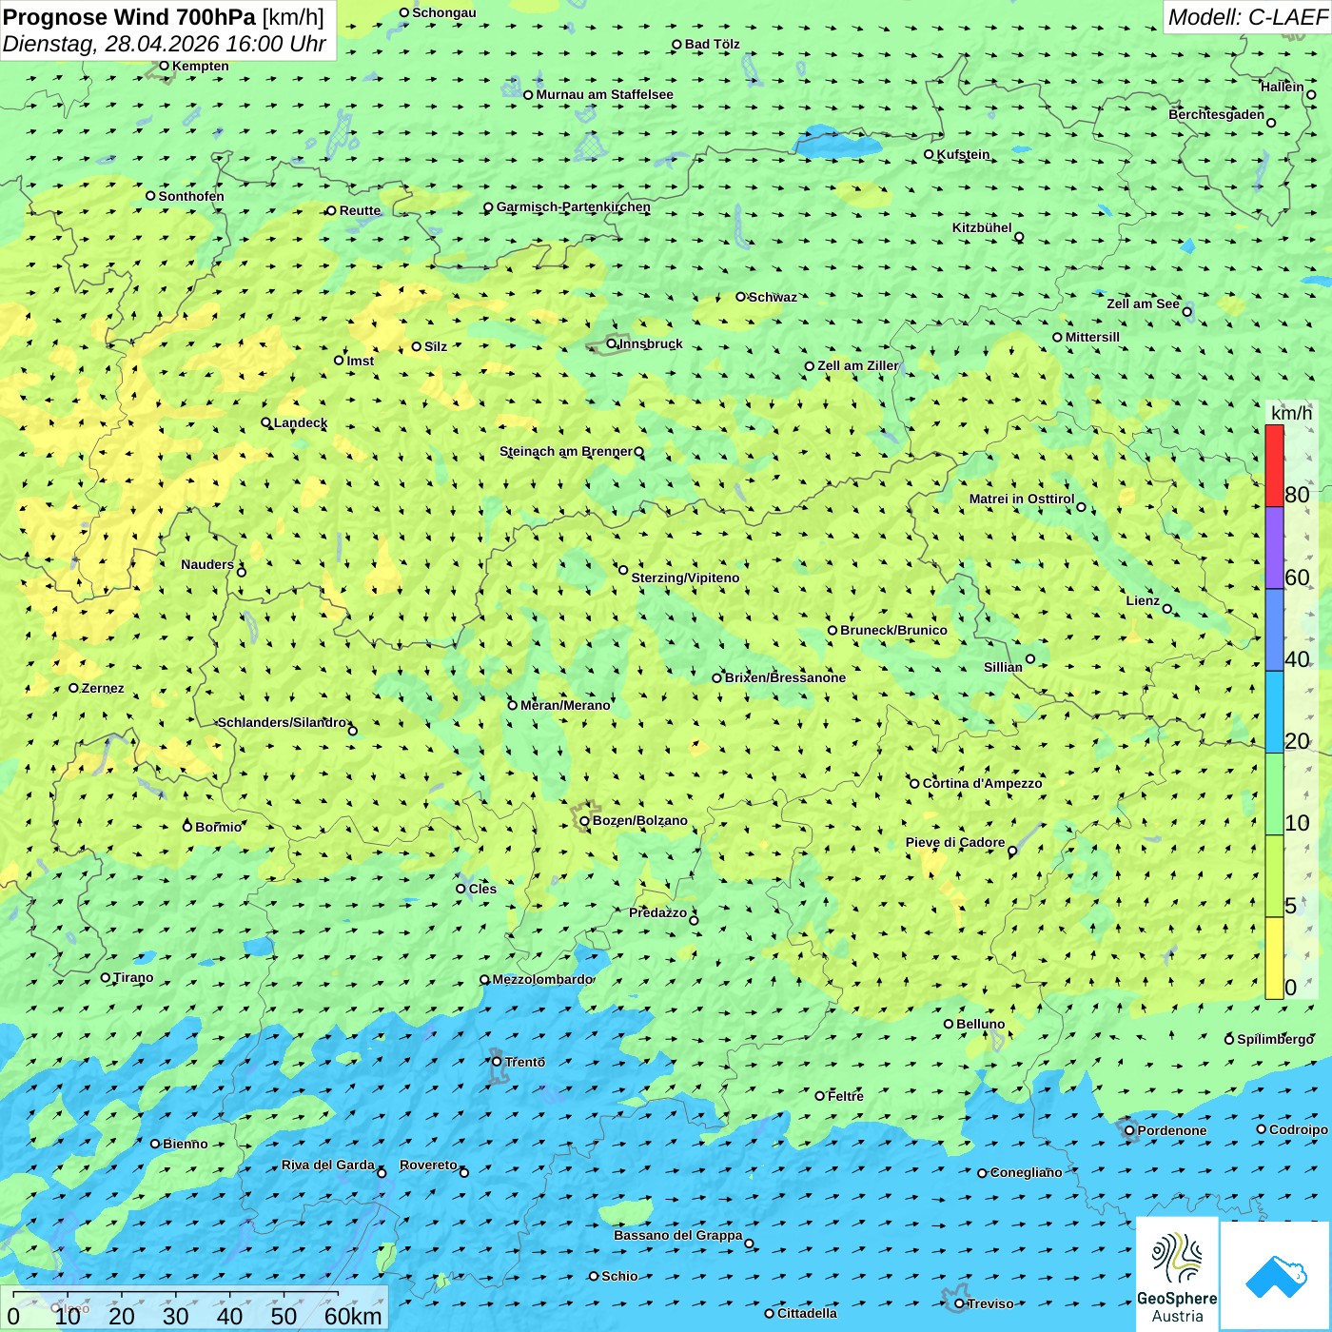Select the Kufstein location marker
The width and height of the screenshot is (1332, 1332).
coord(930,154)
